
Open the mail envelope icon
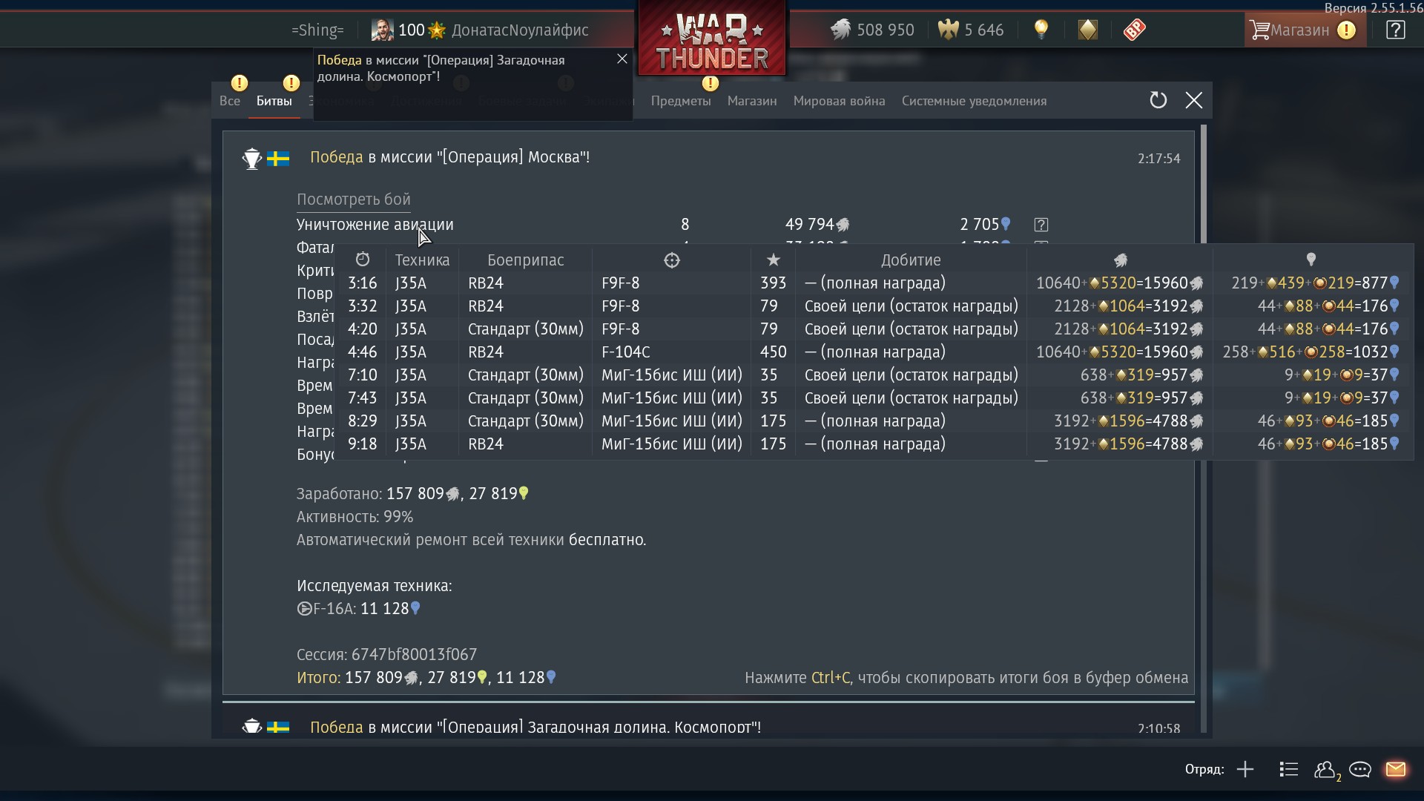click(x=1395, y=769)
